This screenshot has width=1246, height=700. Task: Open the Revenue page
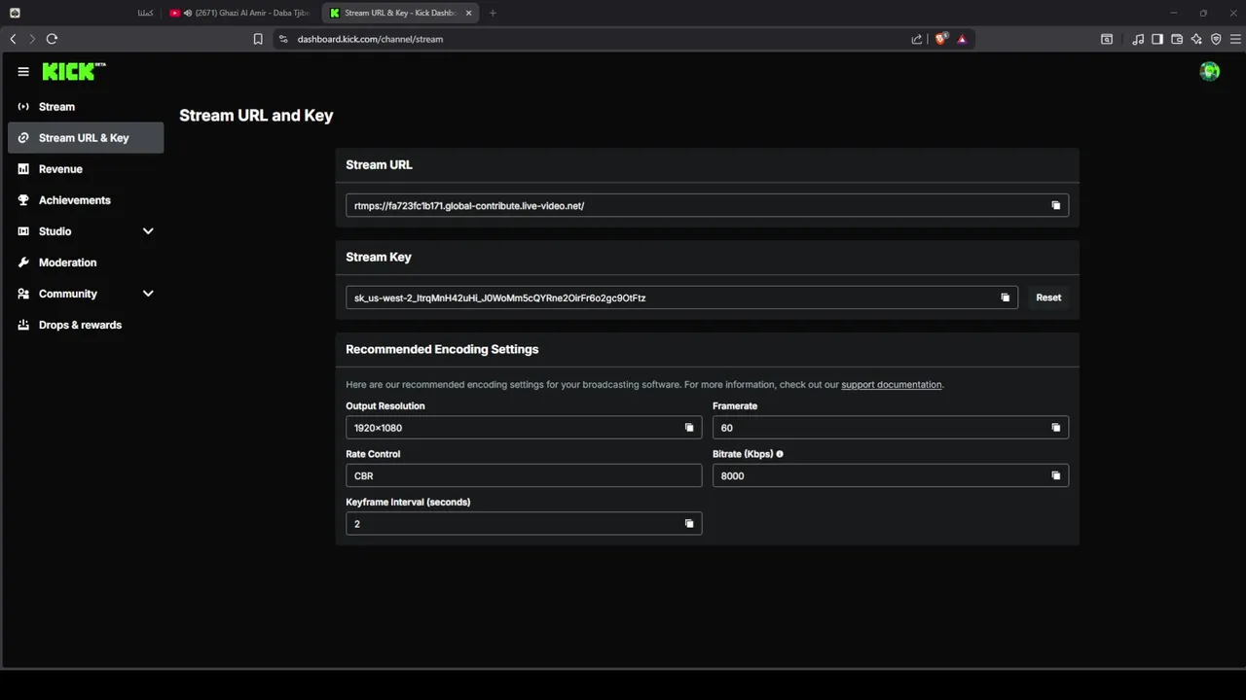60,169
